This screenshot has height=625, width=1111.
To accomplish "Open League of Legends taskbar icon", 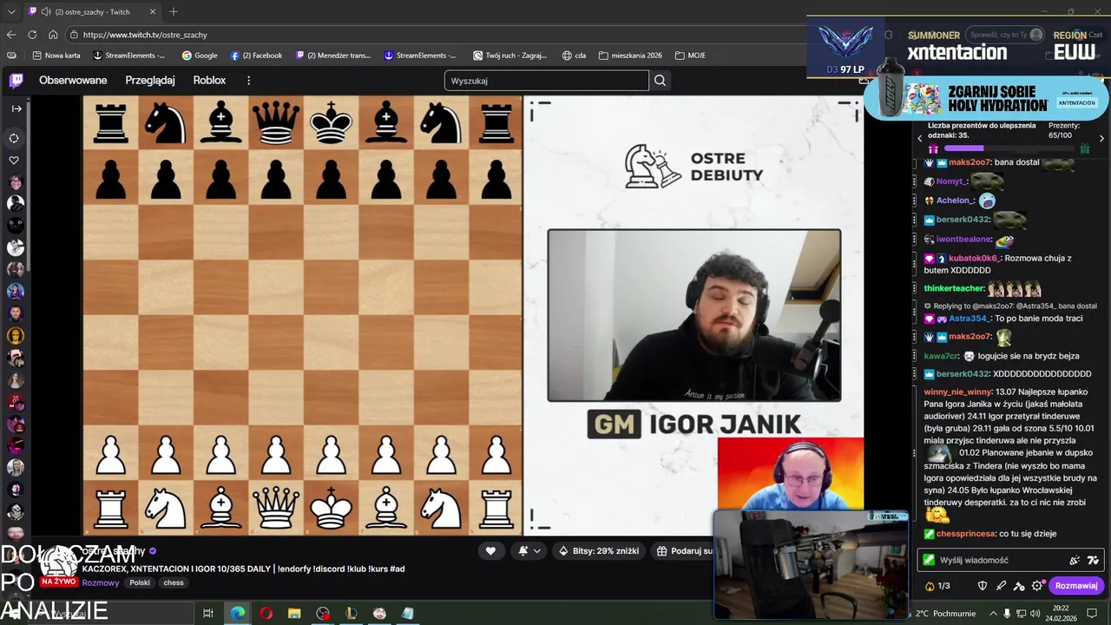I will [352, 613].
